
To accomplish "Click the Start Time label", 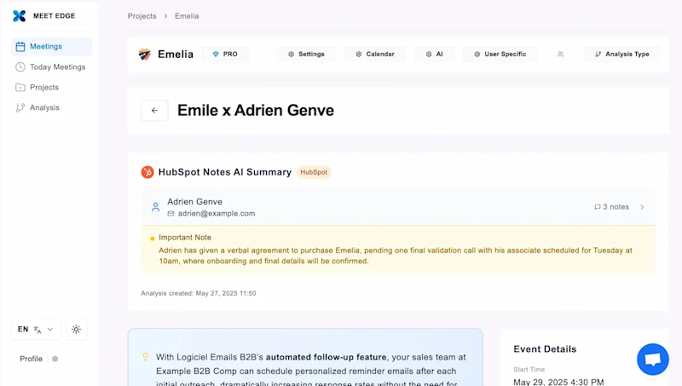I will [x=529, y=370].
